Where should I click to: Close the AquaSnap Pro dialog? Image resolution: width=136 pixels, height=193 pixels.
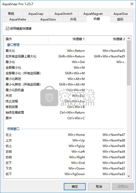[132, 4]
